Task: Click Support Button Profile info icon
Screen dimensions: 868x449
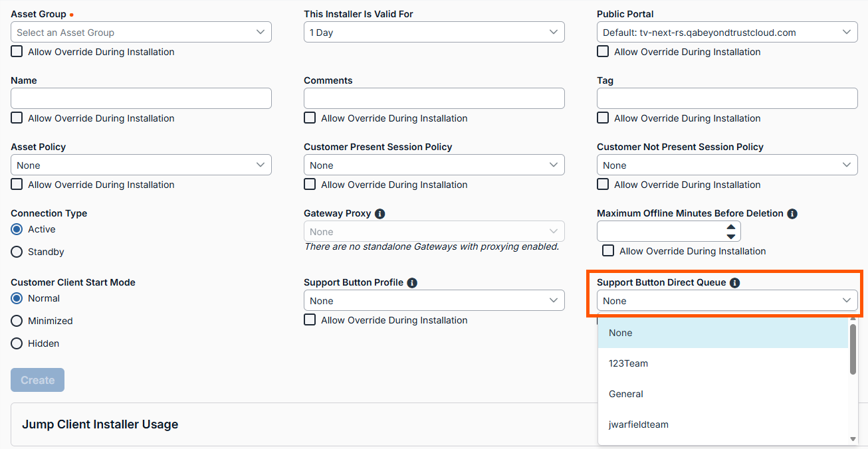Action: click(x=412, y=283)
